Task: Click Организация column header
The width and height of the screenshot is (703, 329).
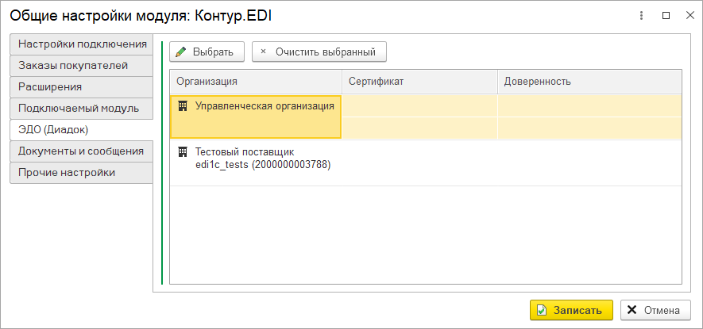Action: coord(256,82)
